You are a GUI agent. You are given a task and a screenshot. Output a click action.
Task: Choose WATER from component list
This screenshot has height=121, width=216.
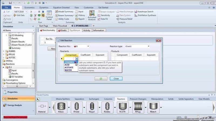click(71, 70)
